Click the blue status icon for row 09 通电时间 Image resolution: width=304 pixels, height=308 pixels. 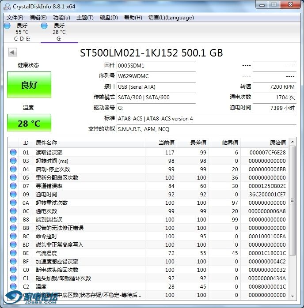click(x=13, y=194)
